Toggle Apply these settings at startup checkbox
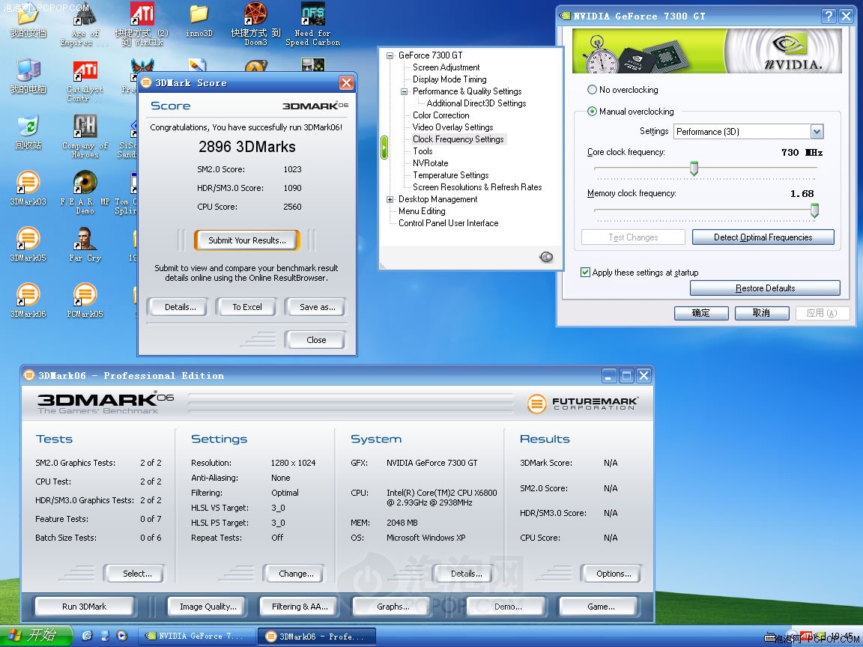 pyautogui.click(x=585, y=272)
